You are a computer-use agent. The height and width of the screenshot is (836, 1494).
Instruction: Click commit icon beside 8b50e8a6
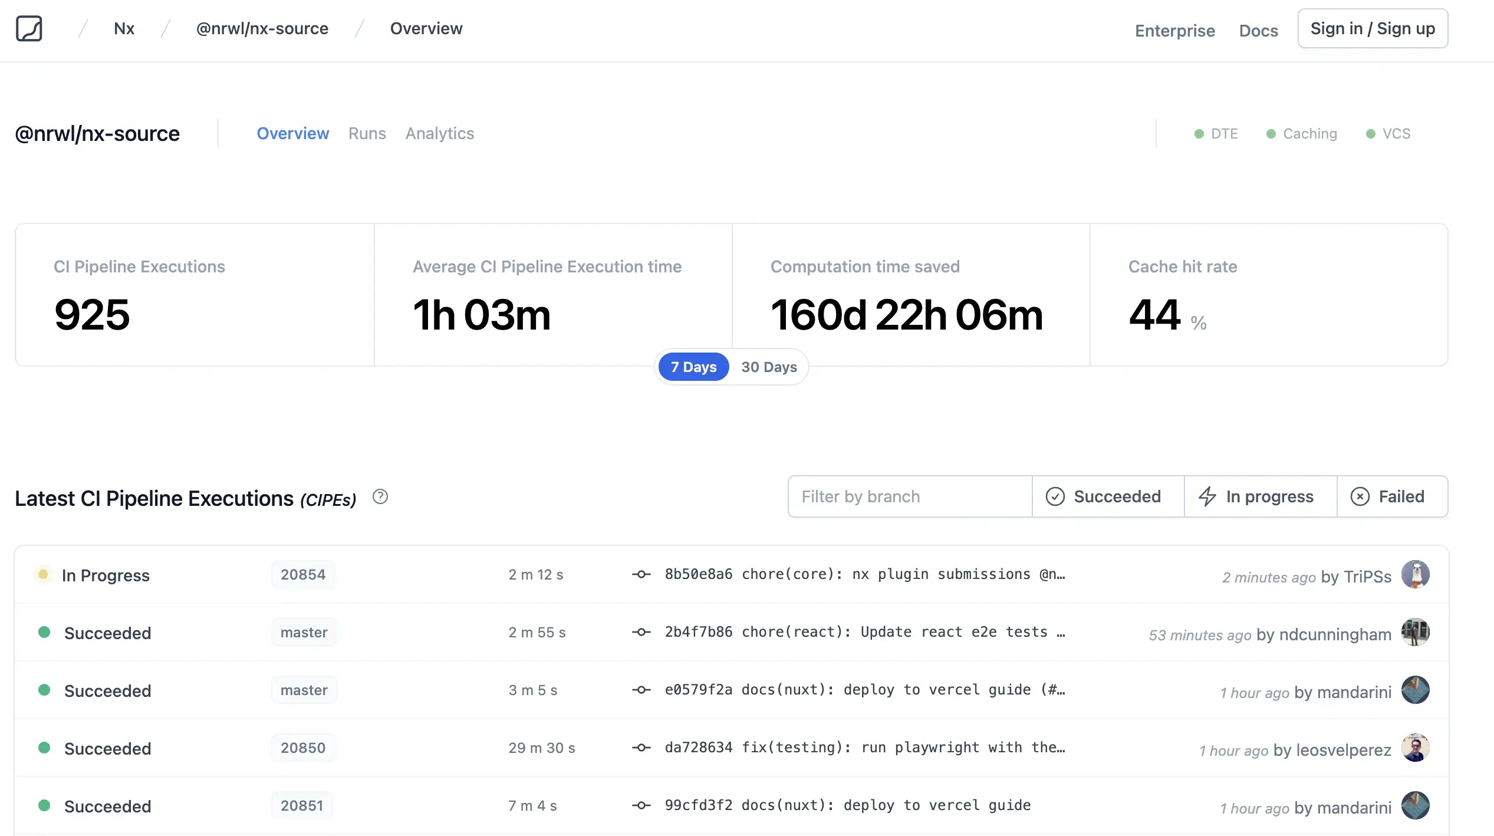tap(641, 574)
